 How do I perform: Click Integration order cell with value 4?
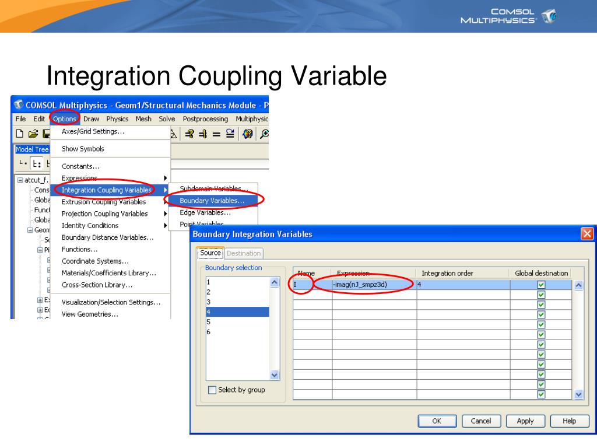pyautogui.click(x=463, y=285)
